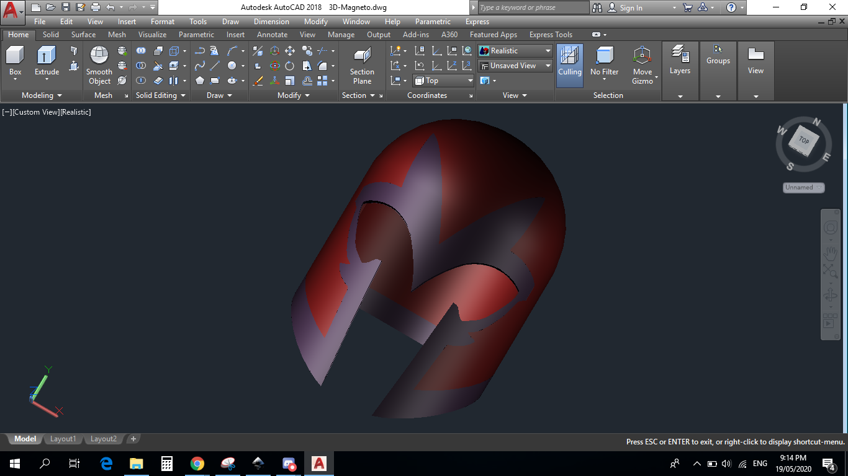Click the Save As icon in quick access toolbar
Screen dimensions: 848x476
pos(81,7)
